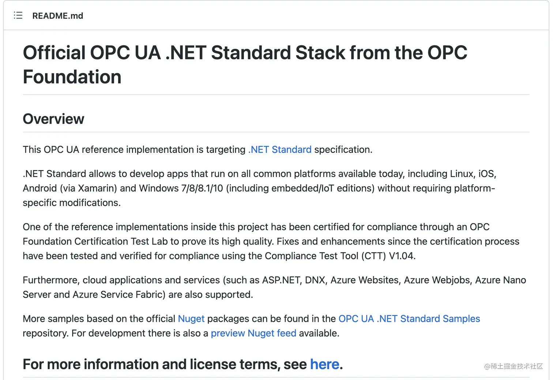Viewport: 553px width, 380px height.
Task: Follow the 'here' license terms link
Action: click(325, 364)
